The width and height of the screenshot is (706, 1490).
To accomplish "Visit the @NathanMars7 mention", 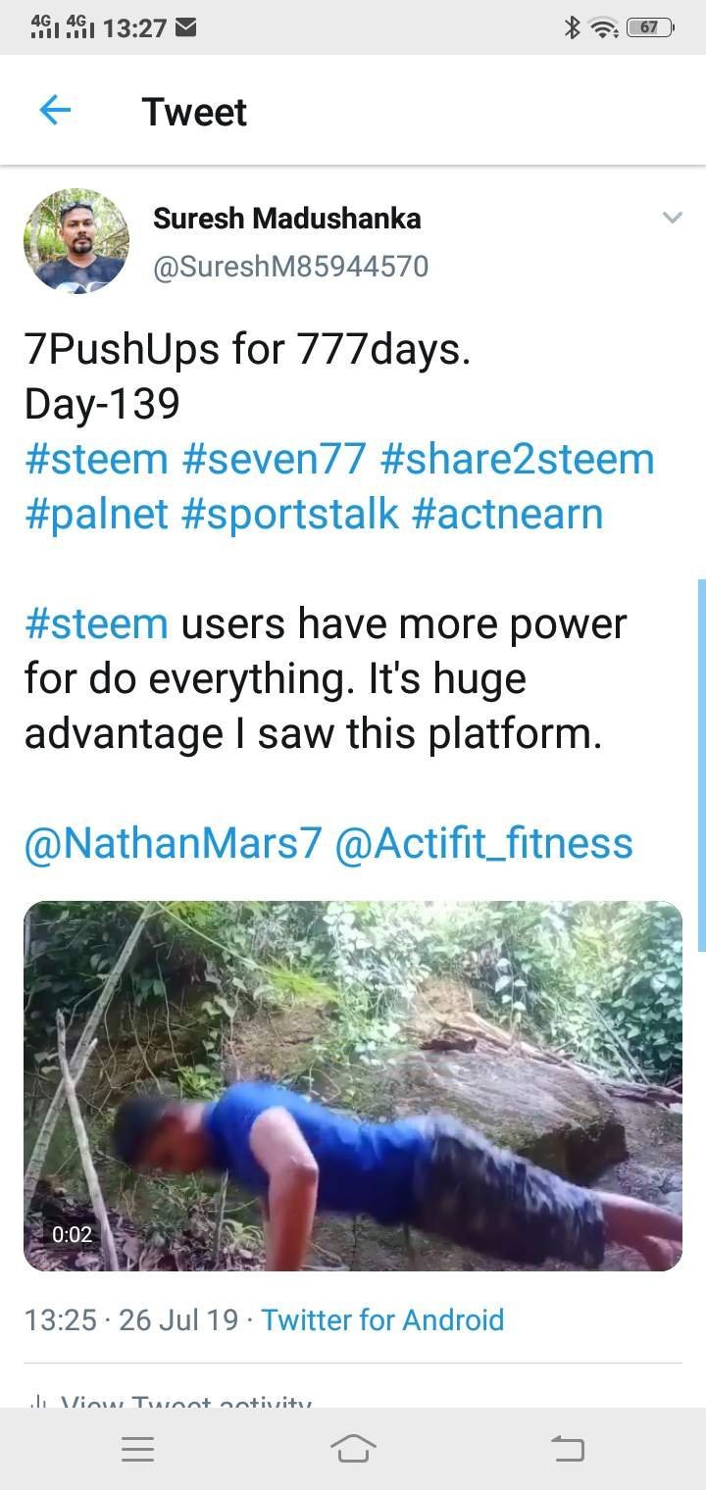I will tap(173, 843).
